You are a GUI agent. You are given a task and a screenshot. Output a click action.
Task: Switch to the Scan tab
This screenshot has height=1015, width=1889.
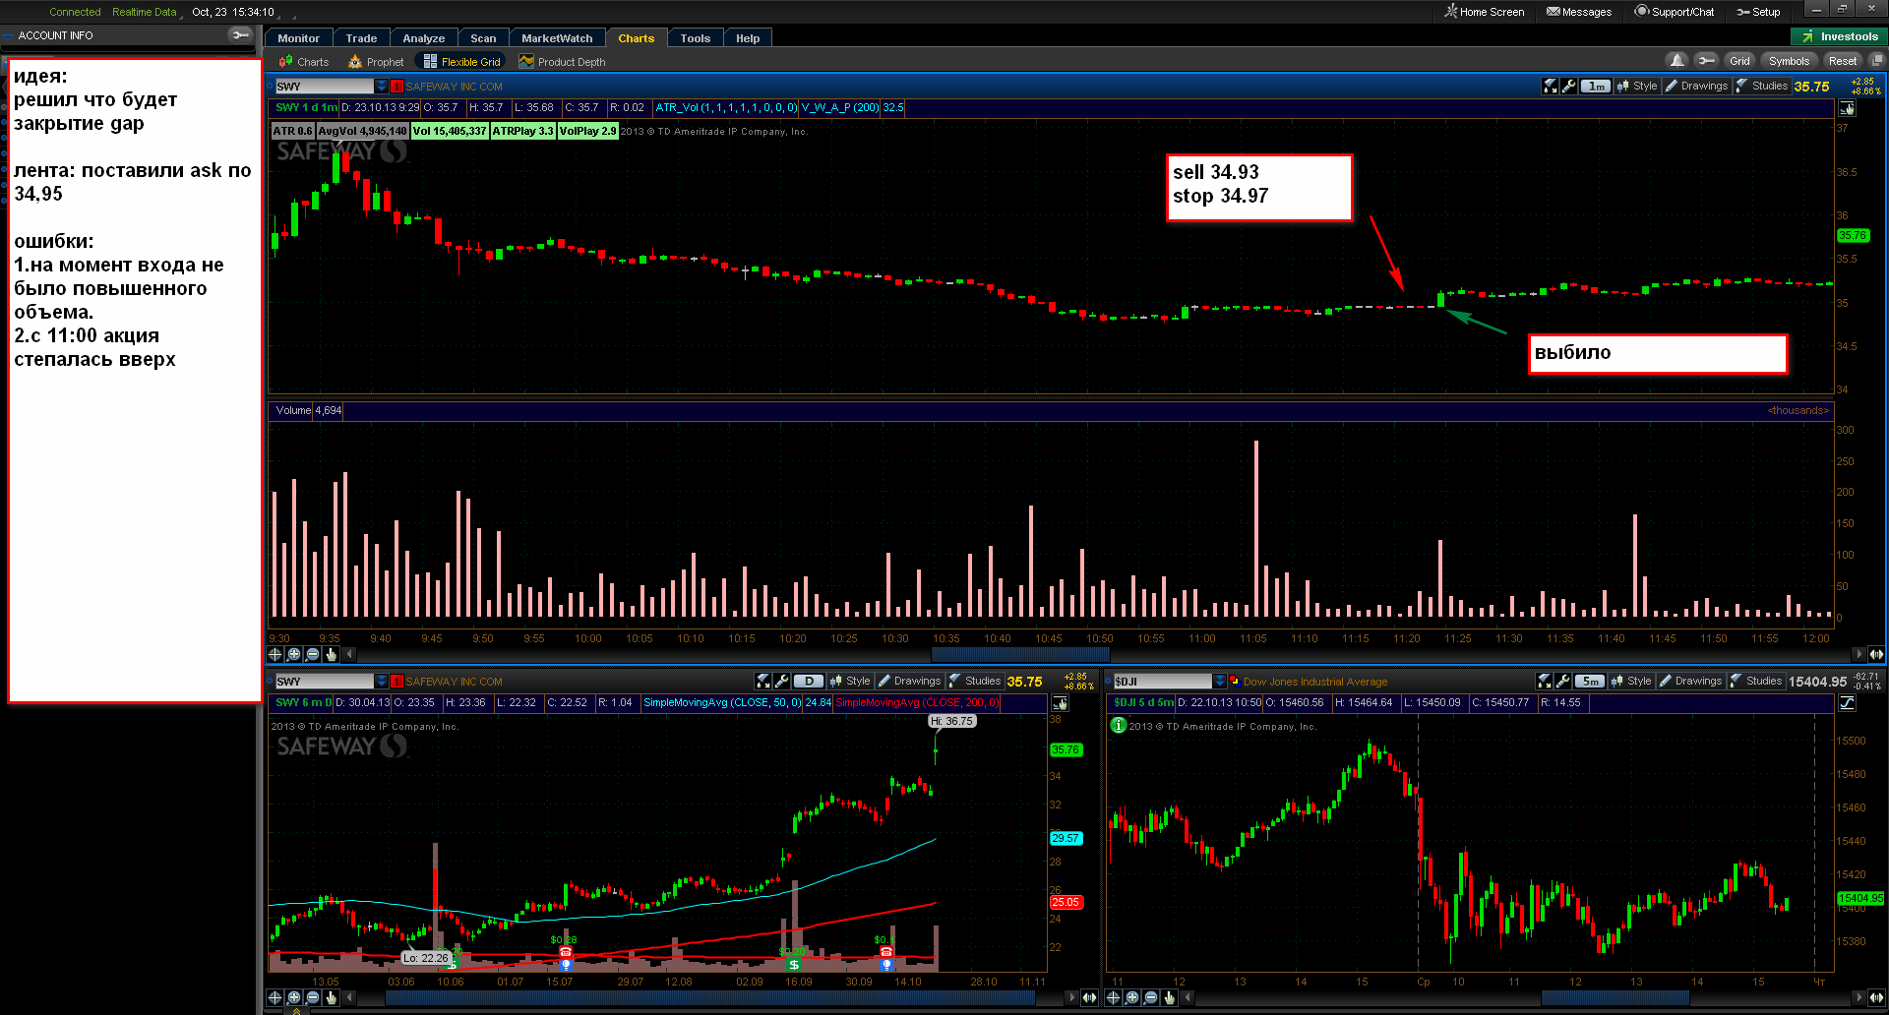(x=483, y=38)
